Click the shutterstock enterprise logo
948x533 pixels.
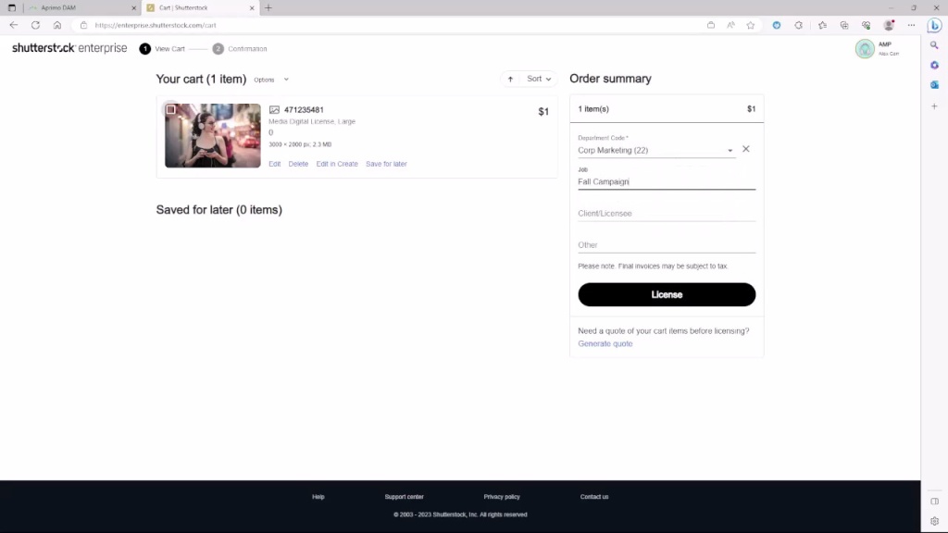[69, 48]
